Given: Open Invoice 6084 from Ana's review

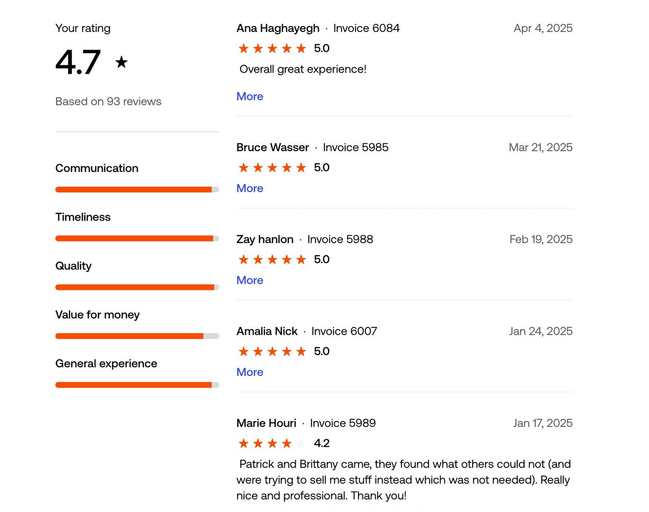Looking at the screenshot, I should pos(366,28).
